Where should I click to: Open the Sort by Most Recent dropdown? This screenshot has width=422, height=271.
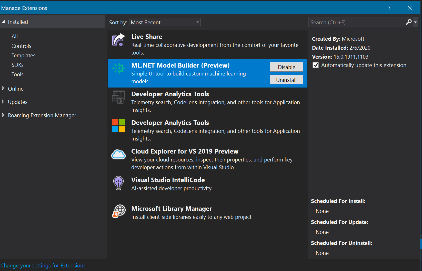(165, 22)
